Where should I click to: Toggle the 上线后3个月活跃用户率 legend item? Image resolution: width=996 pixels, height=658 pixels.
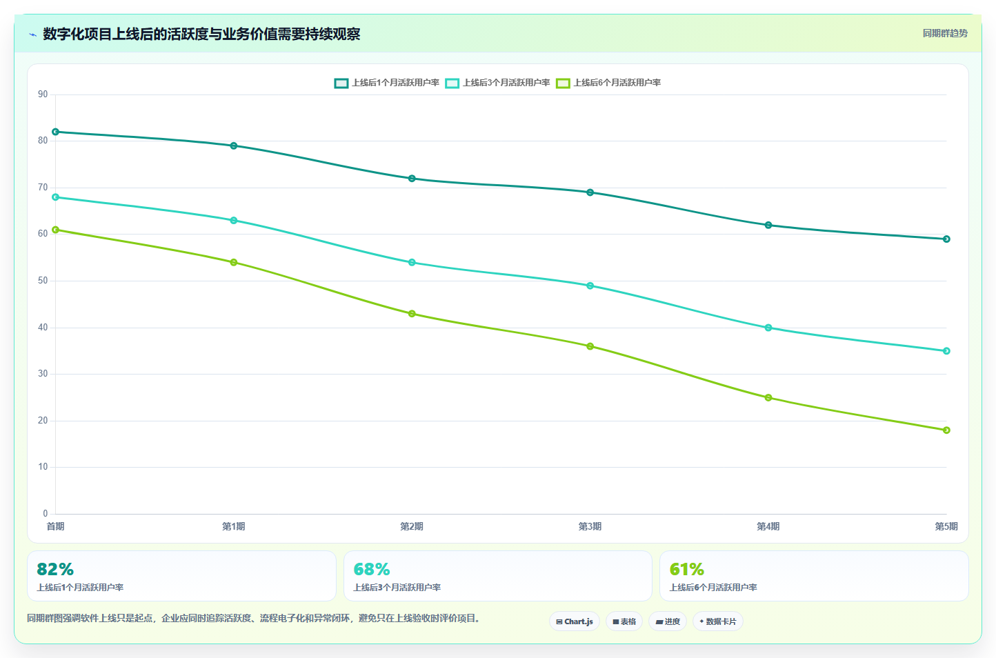click(498, 83)
